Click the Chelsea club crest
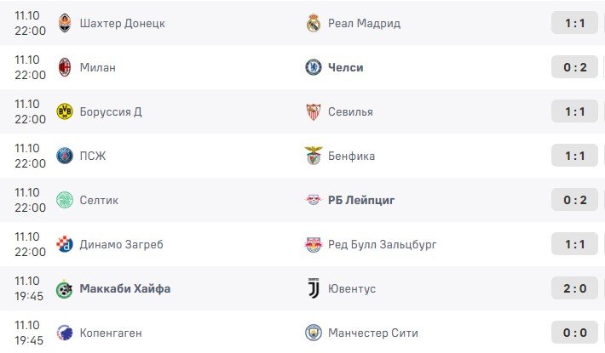This screenshot has width=605, height=353. click(314, 67)
